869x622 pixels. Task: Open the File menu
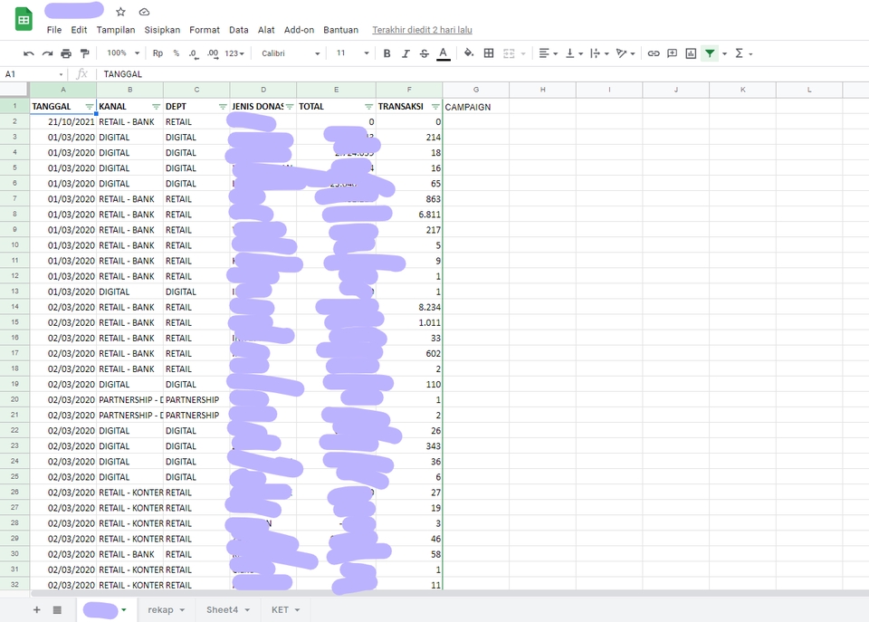click(x=54, y=30)
